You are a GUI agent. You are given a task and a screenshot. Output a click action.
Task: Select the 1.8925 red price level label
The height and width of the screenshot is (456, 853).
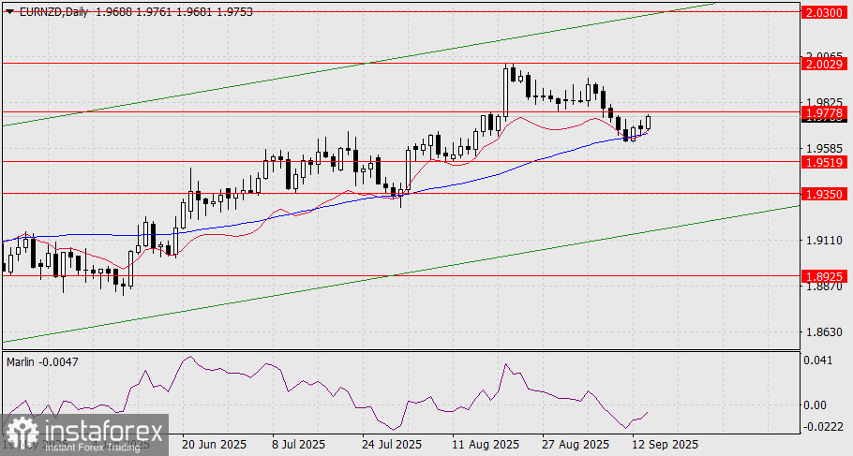(x=824, y=276)
